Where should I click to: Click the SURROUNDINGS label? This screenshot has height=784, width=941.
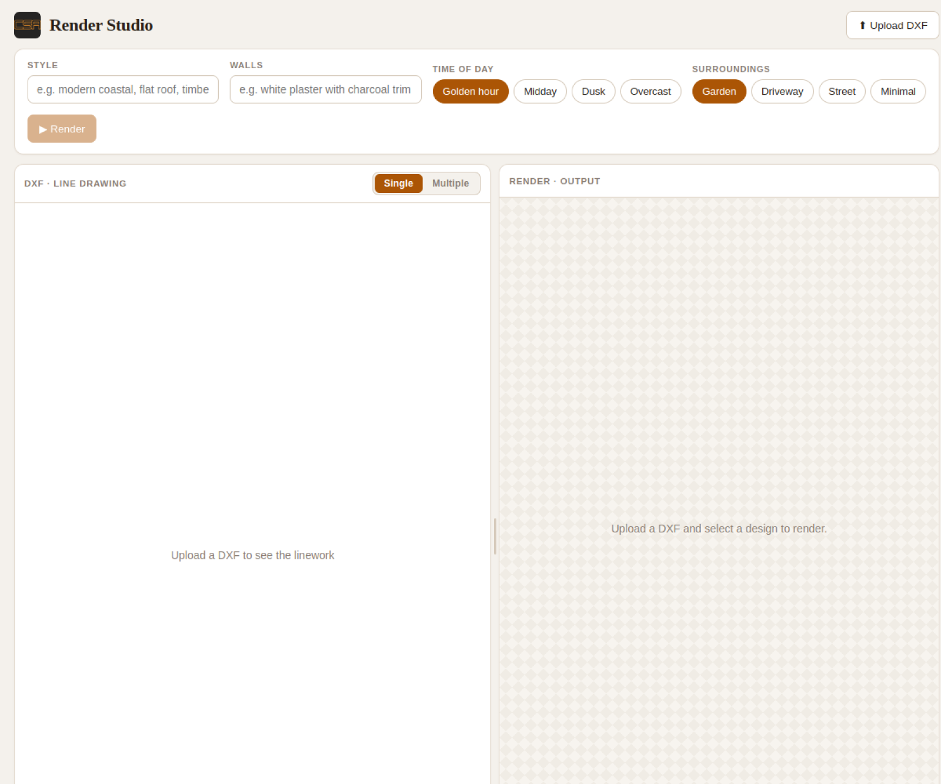(731, 69)
